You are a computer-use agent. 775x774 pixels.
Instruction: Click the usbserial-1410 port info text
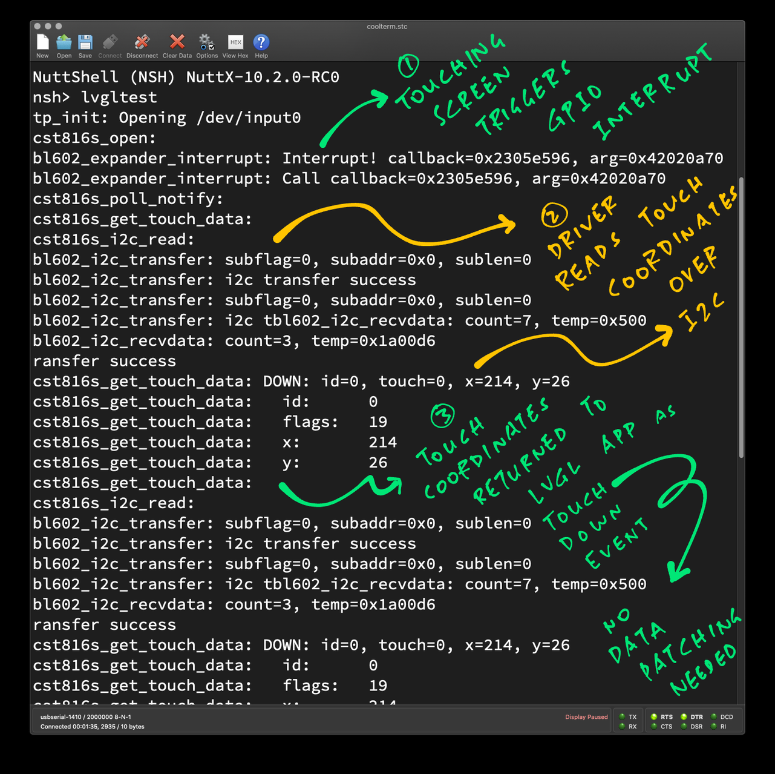(85, 717)
